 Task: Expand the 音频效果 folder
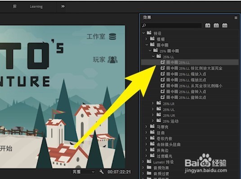pyautogui.click(x=143, y=167)
